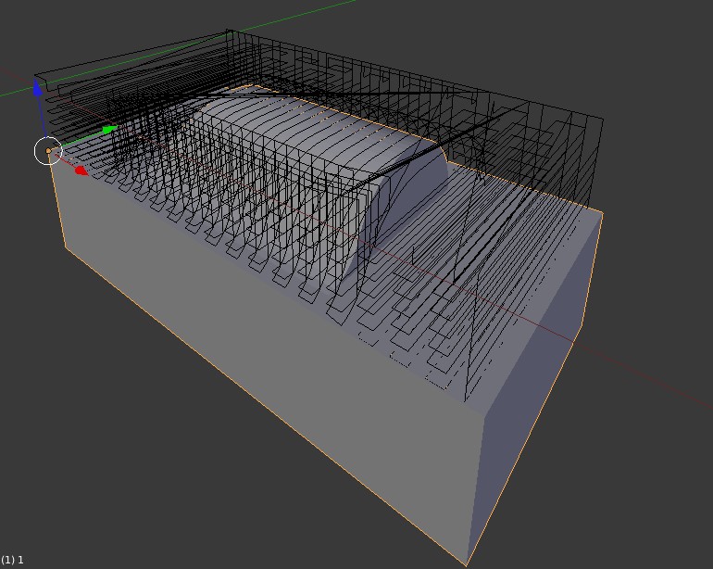Image resolution: width=713 pixels, height=569 pixels.
Task: Click the block's bottom-most corner
Action: coord(466,563)
